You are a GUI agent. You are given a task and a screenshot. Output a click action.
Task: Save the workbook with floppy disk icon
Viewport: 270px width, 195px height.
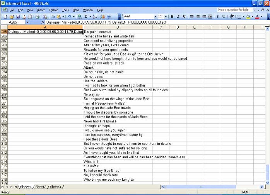click(x=18, y=17)
